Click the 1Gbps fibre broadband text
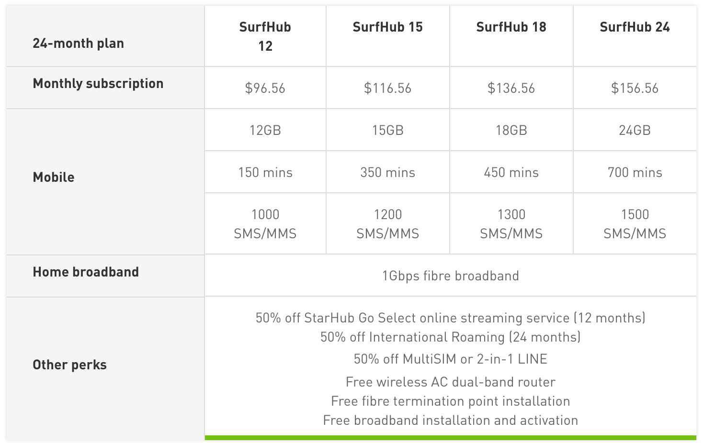Viewport: 704px width, 443px height. tap(450, 276)
